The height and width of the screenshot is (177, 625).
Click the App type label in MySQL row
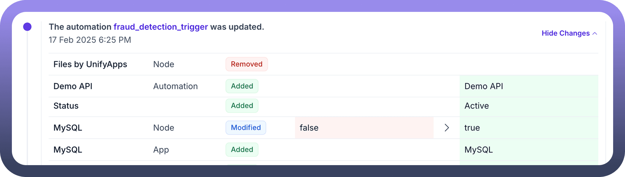tap(161, 150)
